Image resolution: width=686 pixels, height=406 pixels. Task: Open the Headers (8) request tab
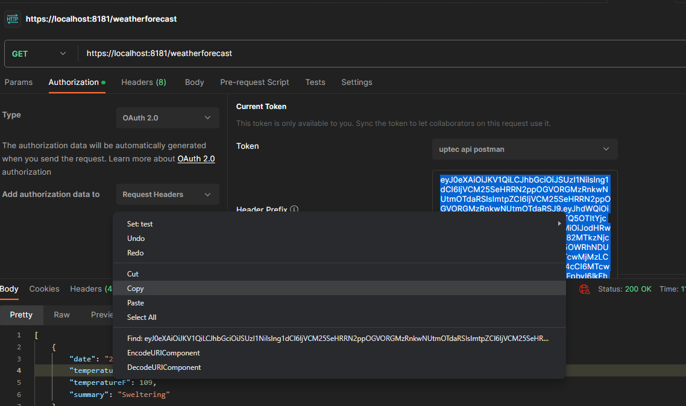tap(143, 83)
